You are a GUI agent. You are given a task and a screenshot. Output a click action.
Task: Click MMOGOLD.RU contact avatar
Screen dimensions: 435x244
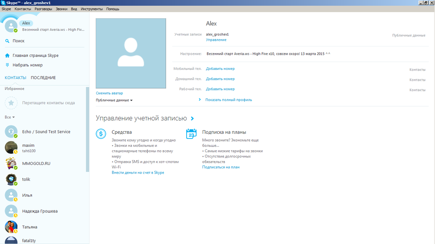(11, 164)
